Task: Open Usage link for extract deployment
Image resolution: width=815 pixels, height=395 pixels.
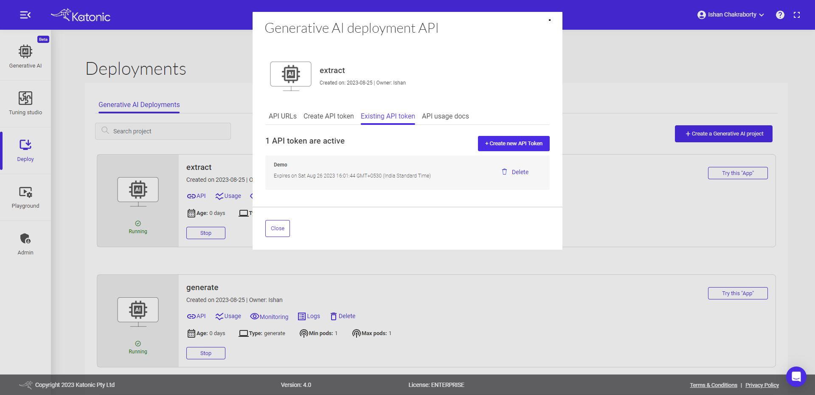Action: [x=228, y=196]
